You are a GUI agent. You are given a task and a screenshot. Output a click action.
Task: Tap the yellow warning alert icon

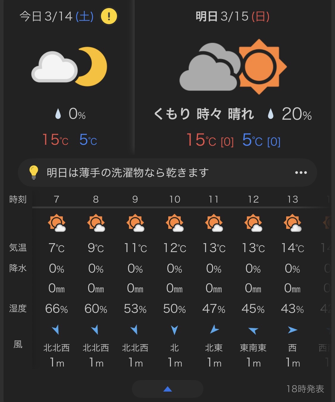tap(109, 16)
